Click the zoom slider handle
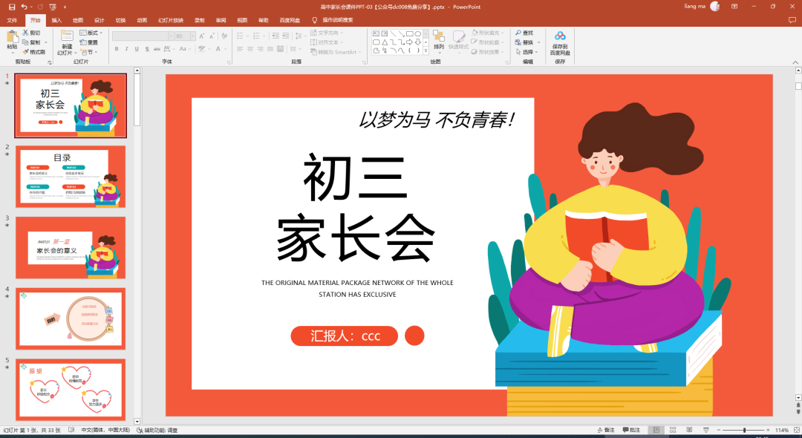This screenshot has height=438, width=802. click(x=744, y=431)
